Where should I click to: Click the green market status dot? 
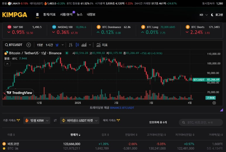click(x=67, y=53)
